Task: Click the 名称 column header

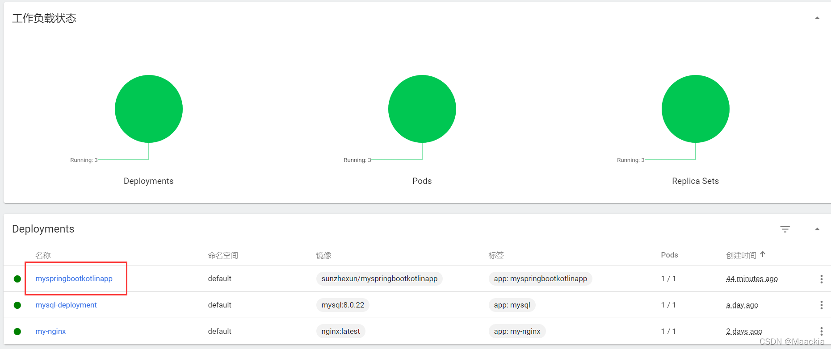Action: tap(43, 255)
